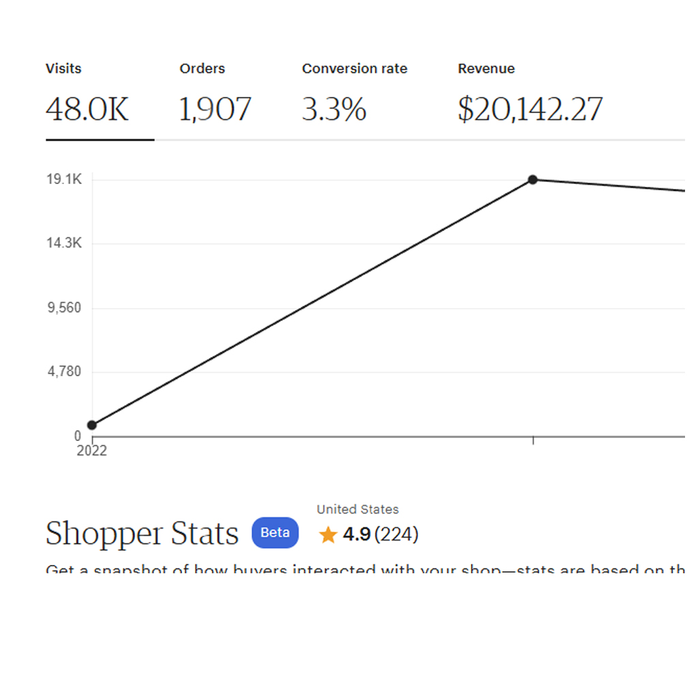
Task: Click the 4.9 rating score
Action: coord(356,535)
